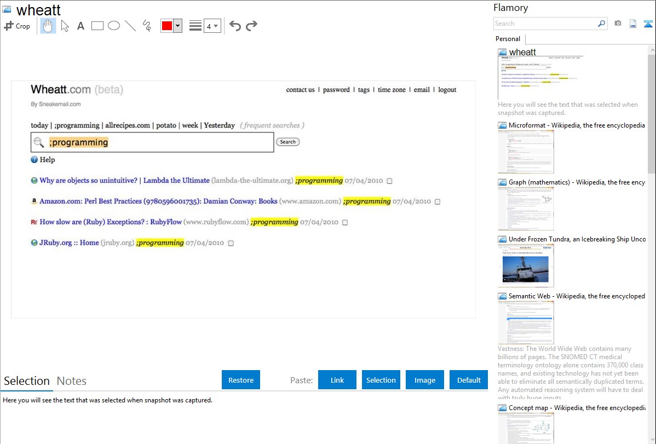Click the potato frequent search
656x444 pixels.
pyautogui.click(x=166, y=125)
